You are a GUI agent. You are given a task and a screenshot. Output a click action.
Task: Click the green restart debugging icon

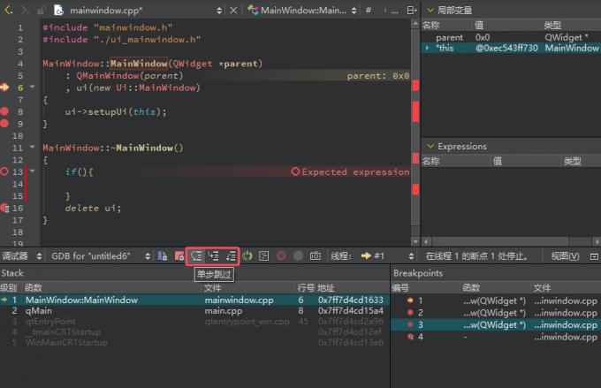tap(247, 255)
